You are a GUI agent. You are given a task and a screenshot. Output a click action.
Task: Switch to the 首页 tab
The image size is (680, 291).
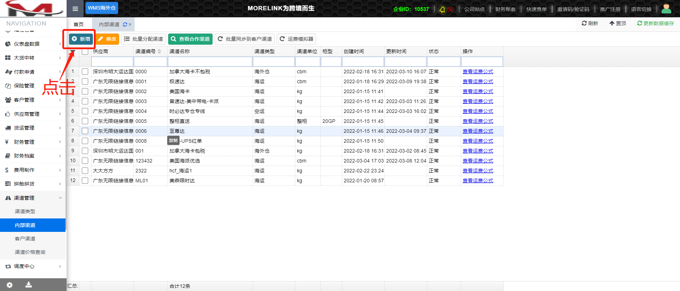click(79, 24)
